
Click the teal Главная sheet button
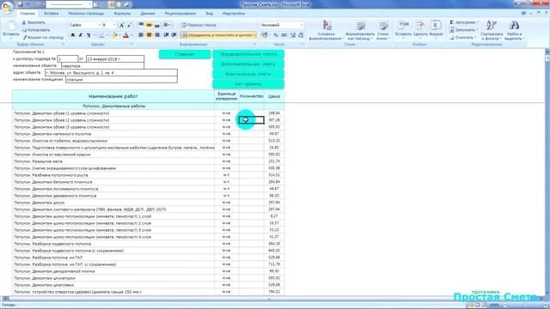(x=185, y=54)
